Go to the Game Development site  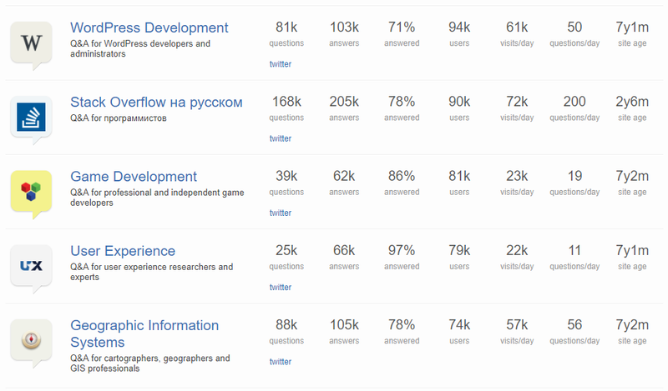134,177
